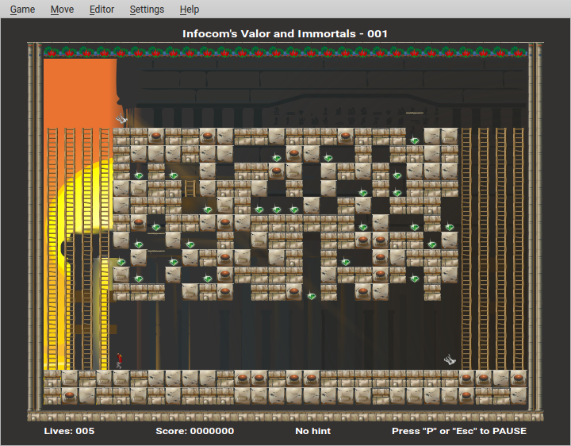The width and height of the screenshot is (571, 446).
Task: Click the enemy near the bottom-right ladders
Action: pyautogui.click(x=450, y=360)
